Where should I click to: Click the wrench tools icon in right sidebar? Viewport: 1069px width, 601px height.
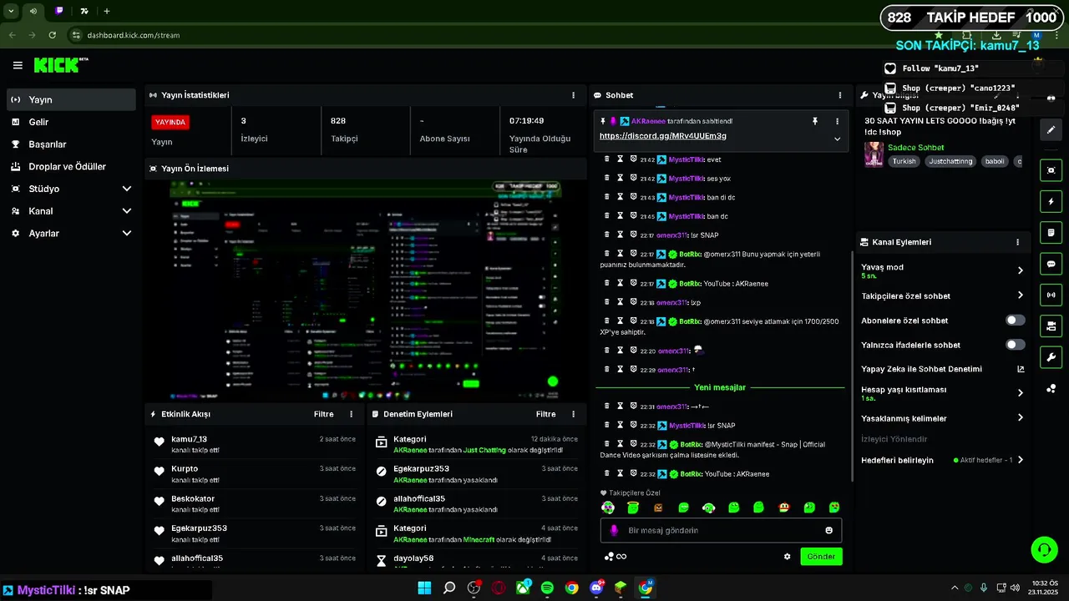click(x=1051, y=357)
